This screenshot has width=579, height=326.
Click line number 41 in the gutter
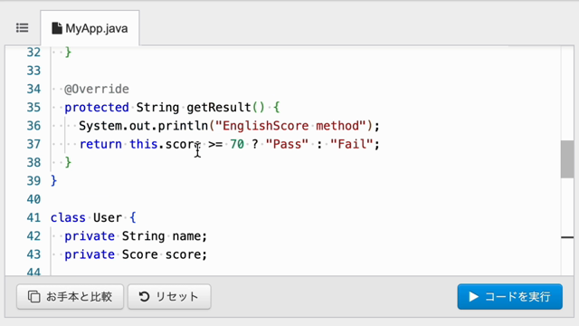33,217
